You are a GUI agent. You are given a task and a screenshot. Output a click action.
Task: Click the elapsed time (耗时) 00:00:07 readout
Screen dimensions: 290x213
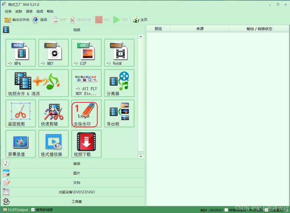(x=211, y=210)
